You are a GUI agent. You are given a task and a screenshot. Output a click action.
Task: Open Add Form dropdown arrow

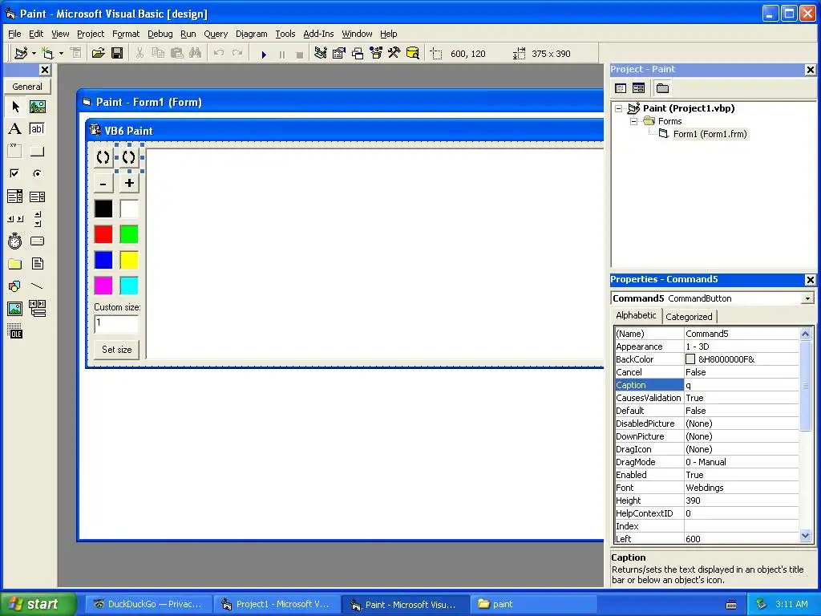pyautogui.click(x=61, y=54)
